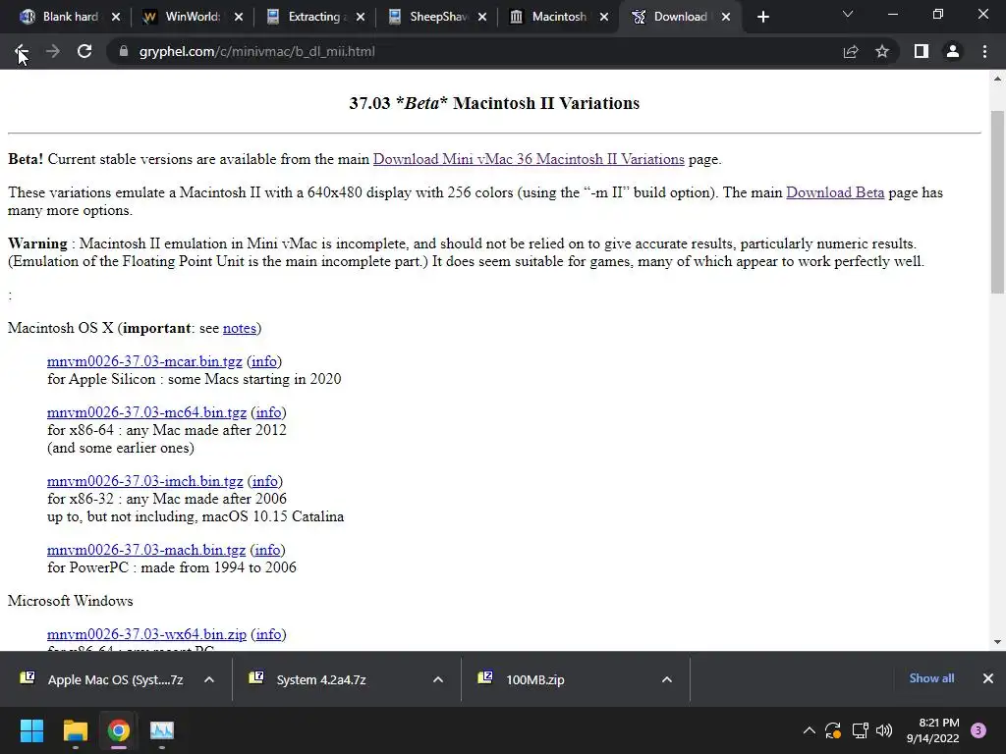The image size is (1006, 754).
Task: Open info link for mcar build
Action: (x=263, y=361)
